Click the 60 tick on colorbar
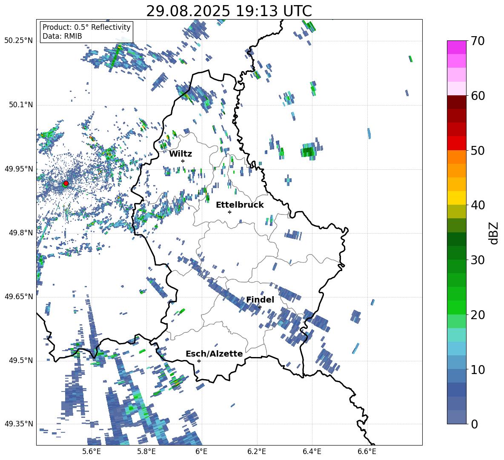This screenshot has height=460, width=504. click(478, 96)
